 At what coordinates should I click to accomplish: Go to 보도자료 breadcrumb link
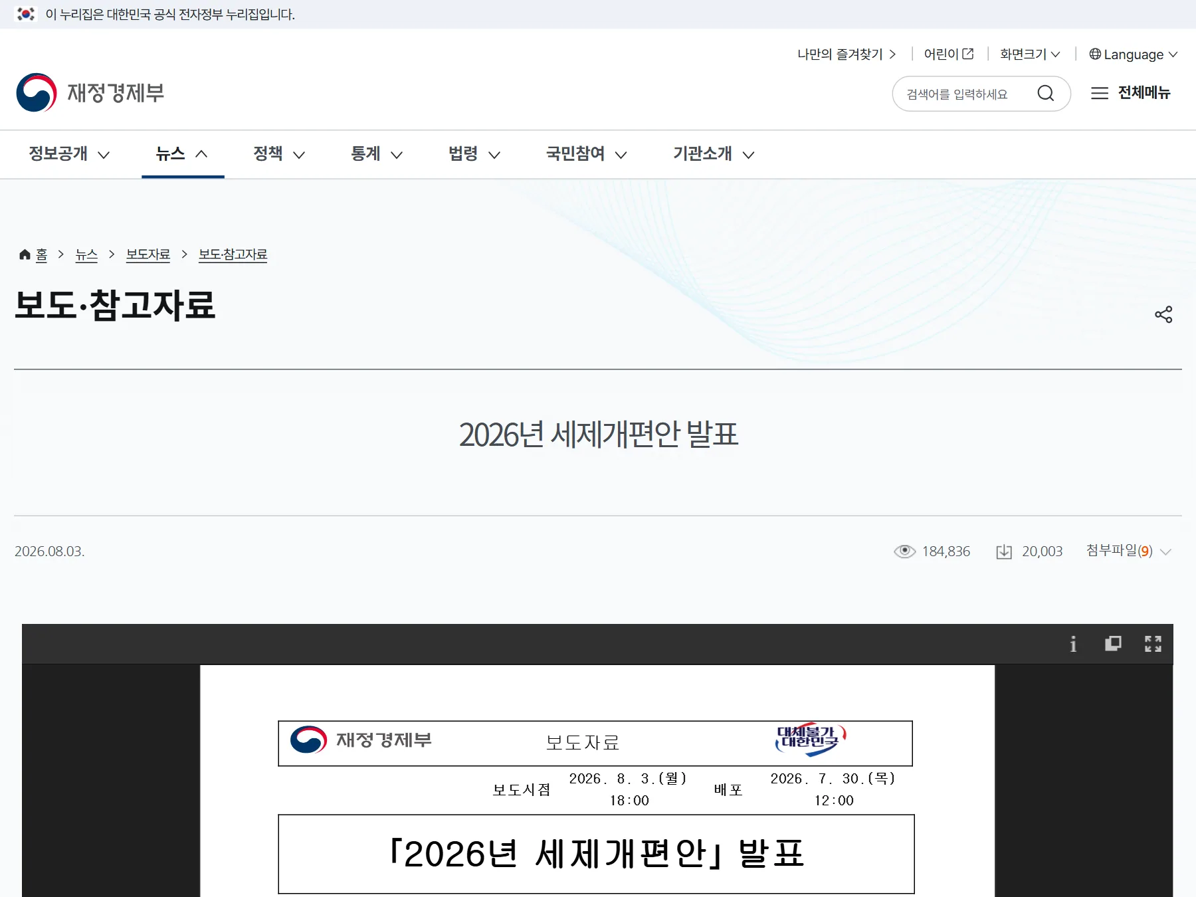148,254
